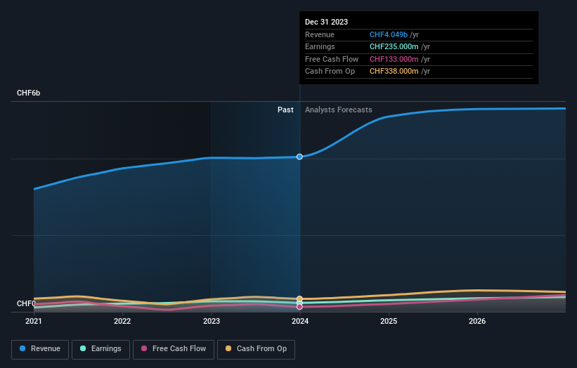
Task: Click the CHF4.049b revenue value
Action: click(x=389, y=34)
